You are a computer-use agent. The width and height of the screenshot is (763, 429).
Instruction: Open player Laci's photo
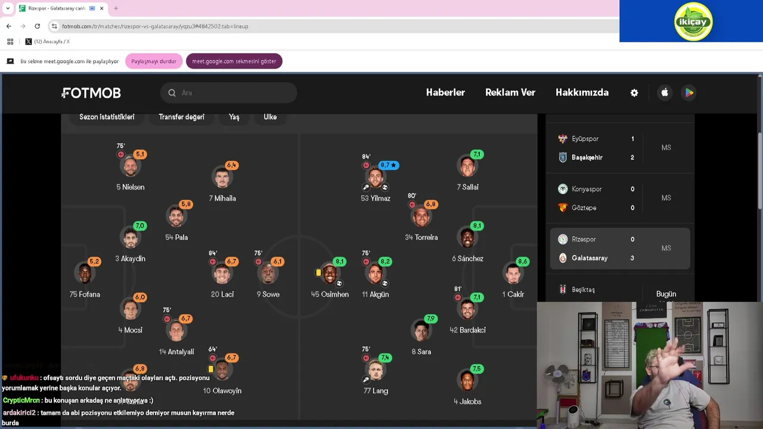(222, 273)
